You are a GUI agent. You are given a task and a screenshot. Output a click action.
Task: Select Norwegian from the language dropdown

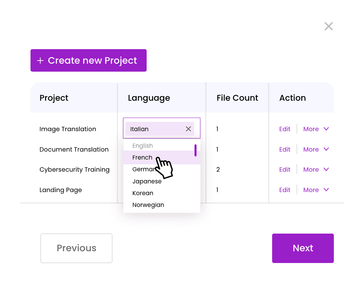(148, 205)
